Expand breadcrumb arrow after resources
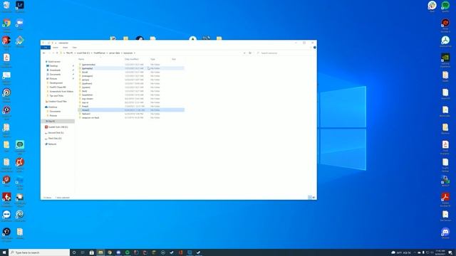 pos(135,53)
